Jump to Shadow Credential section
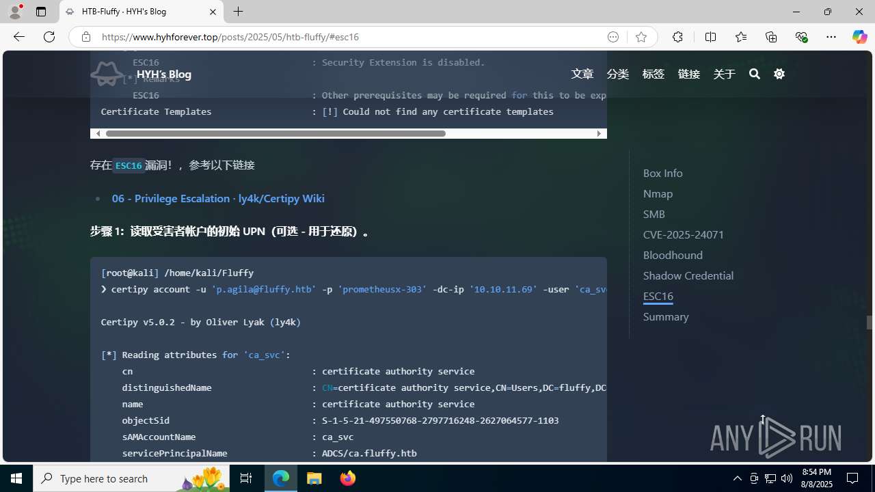 (688, 275)
